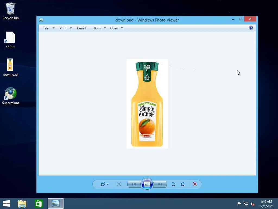Click the Photo Viewer taskbar button

(56, 204)
